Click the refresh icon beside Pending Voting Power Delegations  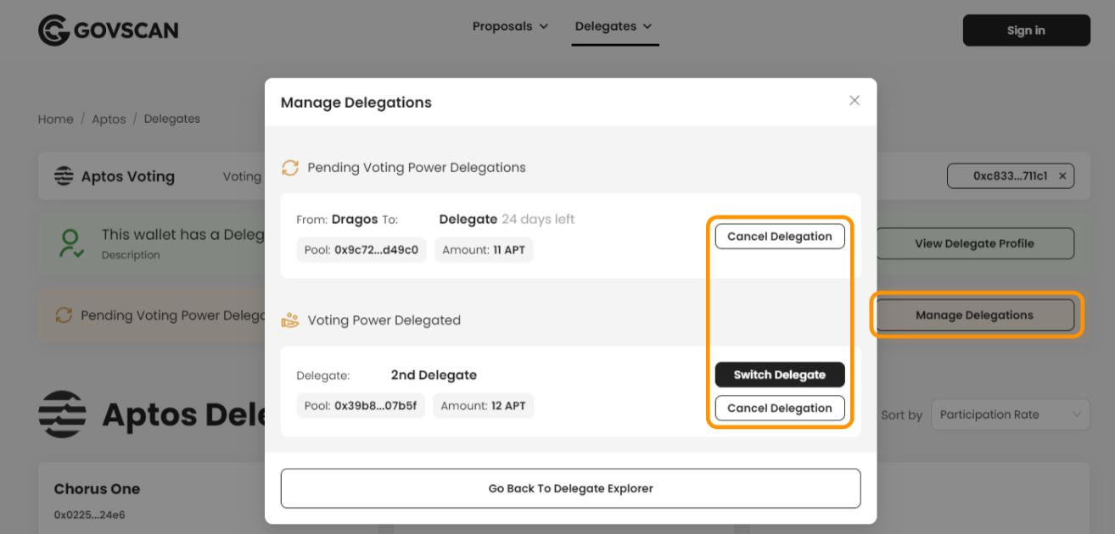[290, 167]
